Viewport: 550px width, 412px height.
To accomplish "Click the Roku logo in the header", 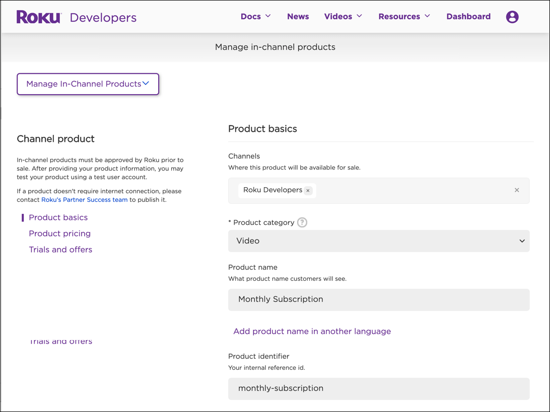I will coord(38,16).
